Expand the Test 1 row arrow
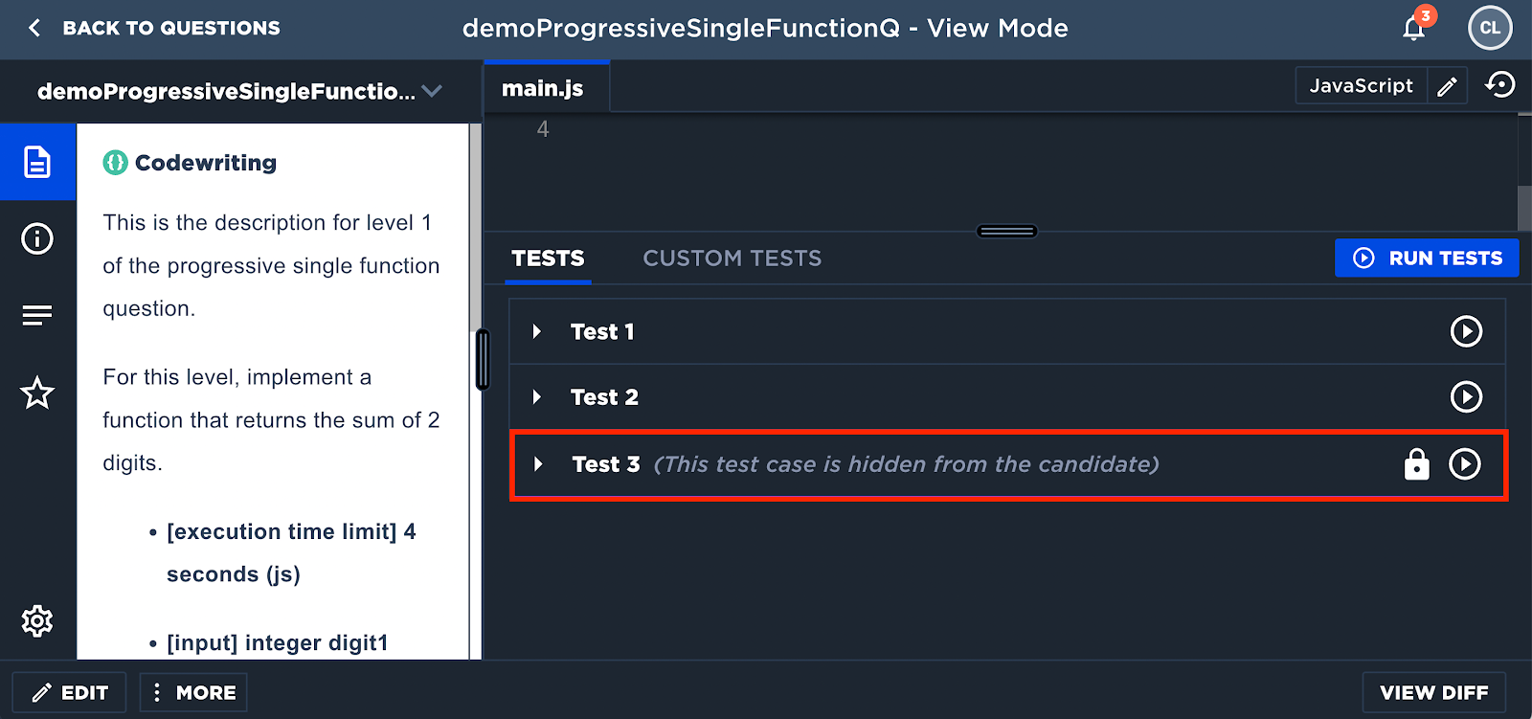Viewport: 1532px width, 719px height. coord(537,331)
